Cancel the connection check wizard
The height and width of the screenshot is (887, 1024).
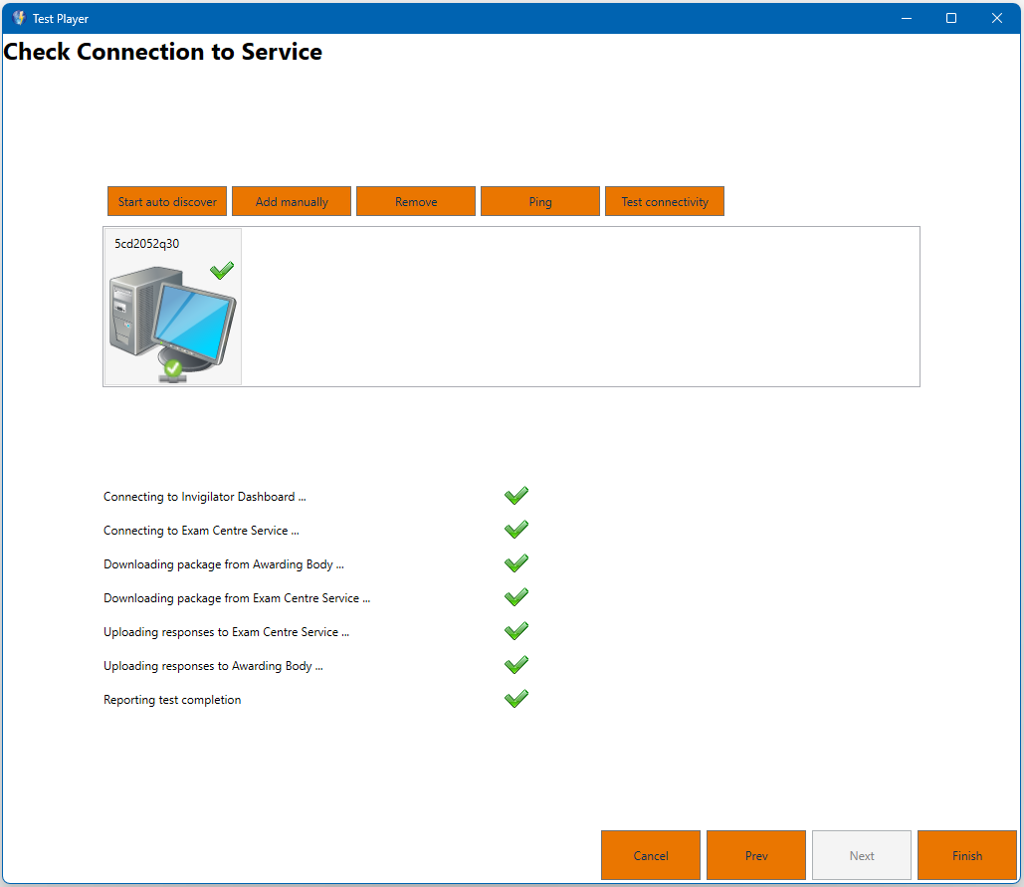[651, 855]
